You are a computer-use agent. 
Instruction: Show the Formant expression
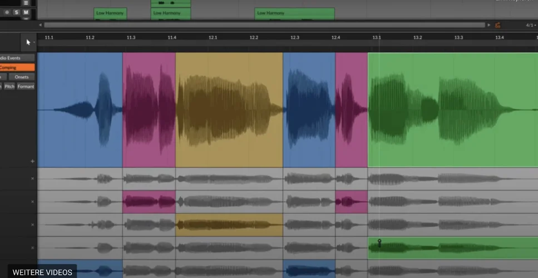(x=26, y=87)
